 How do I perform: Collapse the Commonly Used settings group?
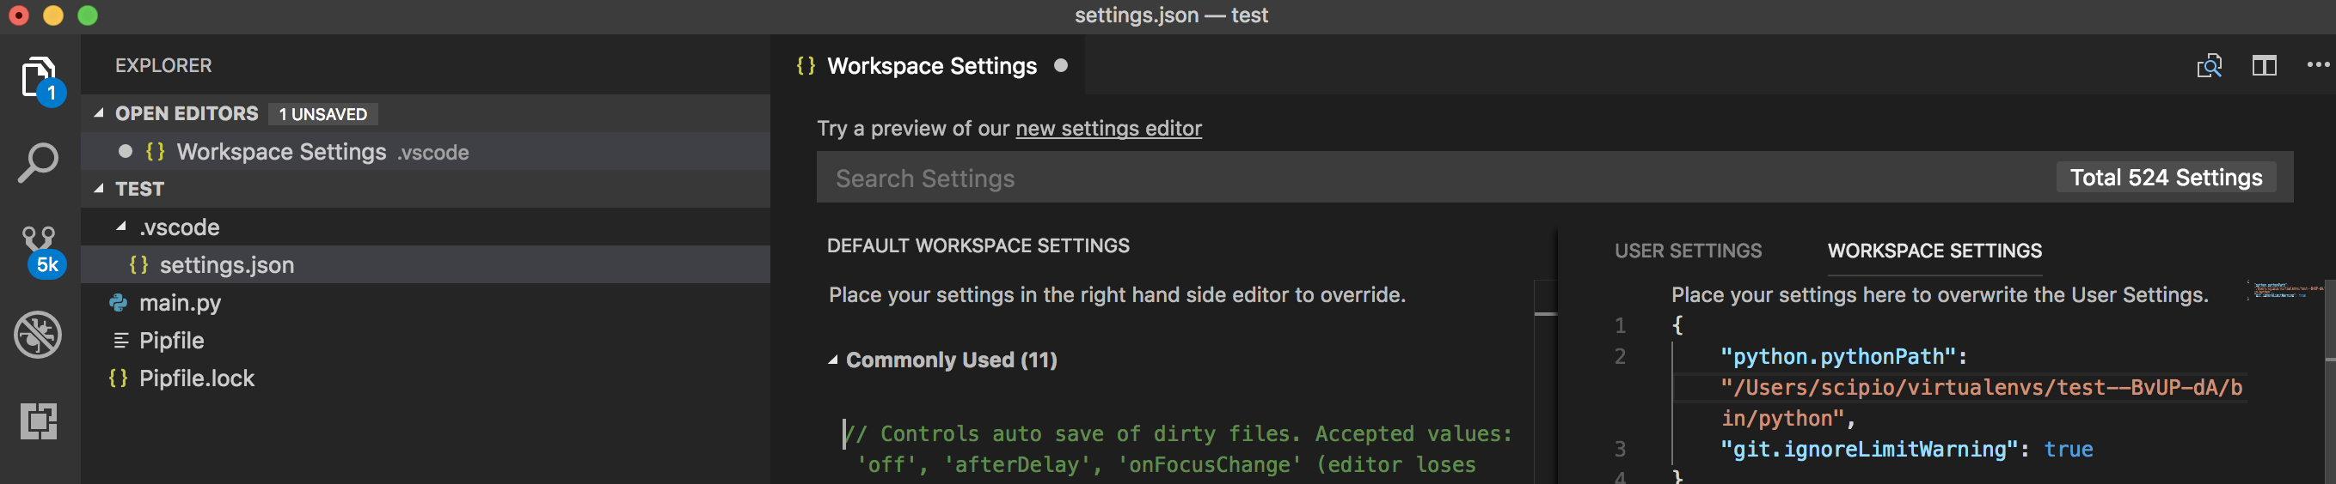pos(832,360)
